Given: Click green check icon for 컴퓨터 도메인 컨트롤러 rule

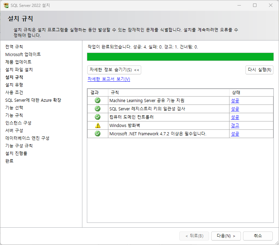Looking at the screenshot, I should click(x=98, y=117).
